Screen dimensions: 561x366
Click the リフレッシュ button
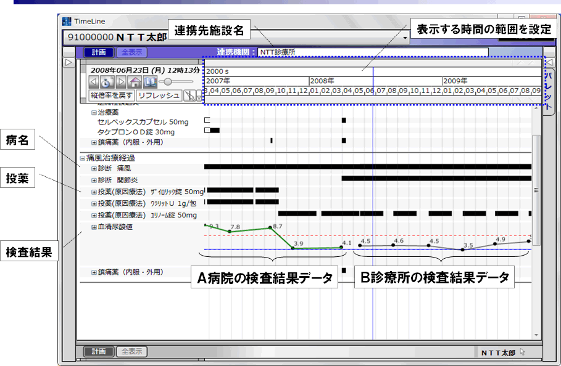click(159, 96)
